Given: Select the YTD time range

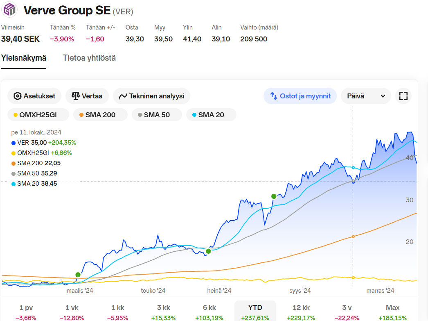Looking at the screenshot, I should [255, 312].
